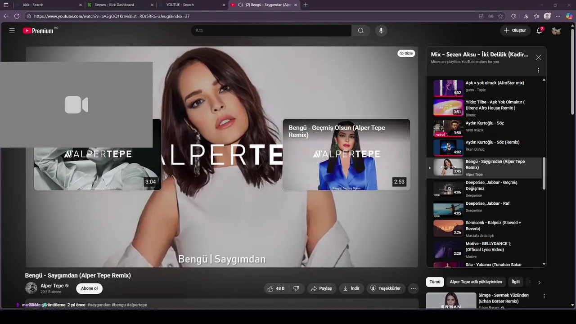Open a new tab
The width and height of the screenshot is (576, 324).
(306, 5)
